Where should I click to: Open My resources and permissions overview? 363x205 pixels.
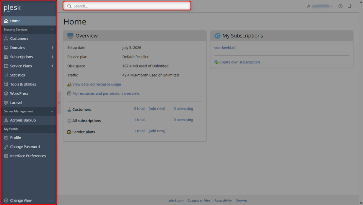[106, 94]
